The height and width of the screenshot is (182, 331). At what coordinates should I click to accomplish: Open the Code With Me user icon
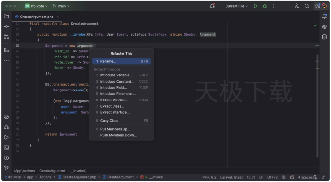297,6
